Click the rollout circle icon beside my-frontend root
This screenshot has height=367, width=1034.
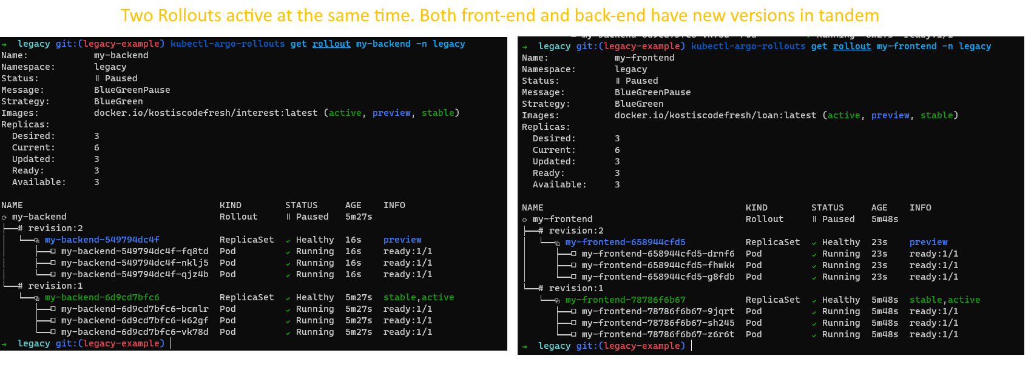coord(525,220)
